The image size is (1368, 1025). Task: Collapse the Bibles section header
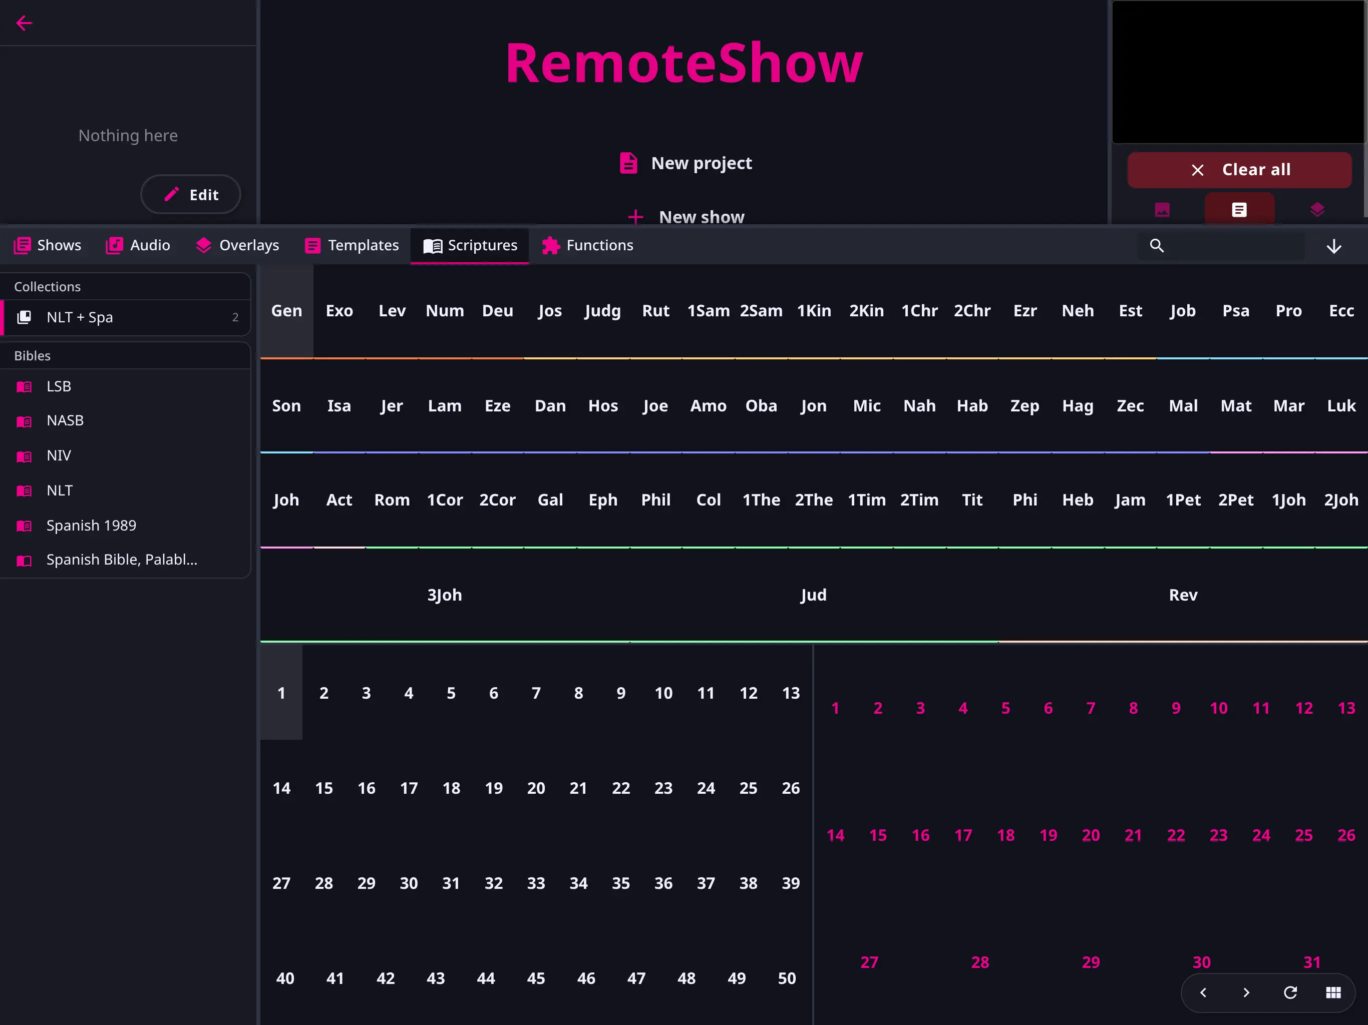coord(32,355)
